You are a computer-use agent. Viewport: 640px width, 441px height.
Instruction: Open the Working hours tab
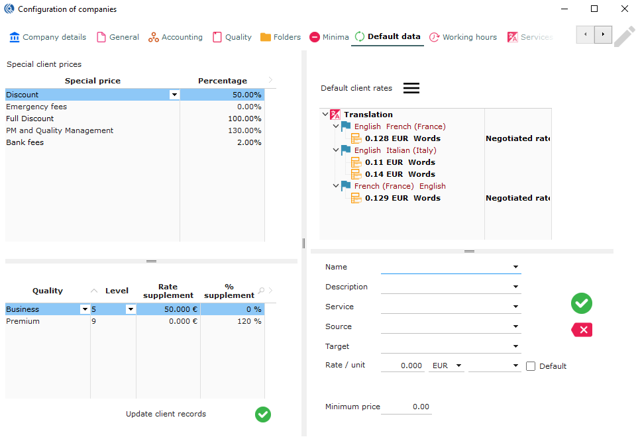click(x=462, y=37)
